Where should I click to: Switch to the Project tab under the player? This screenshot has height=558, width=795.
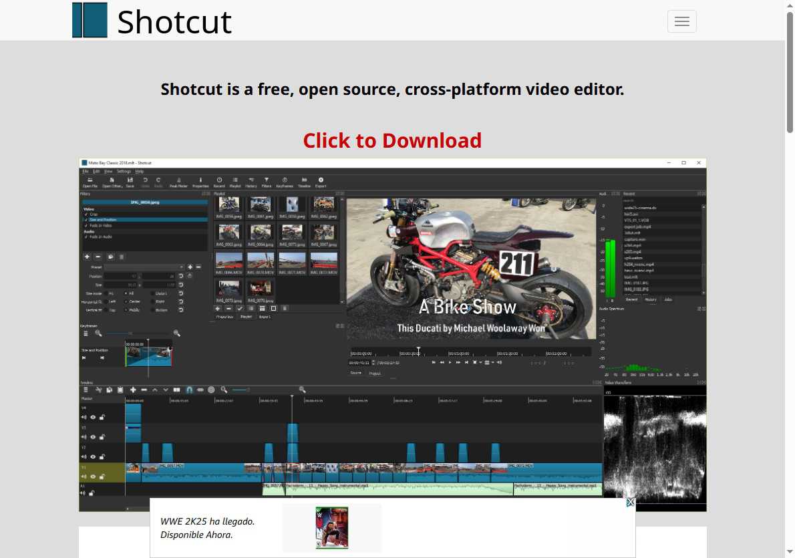pos(375,373)
